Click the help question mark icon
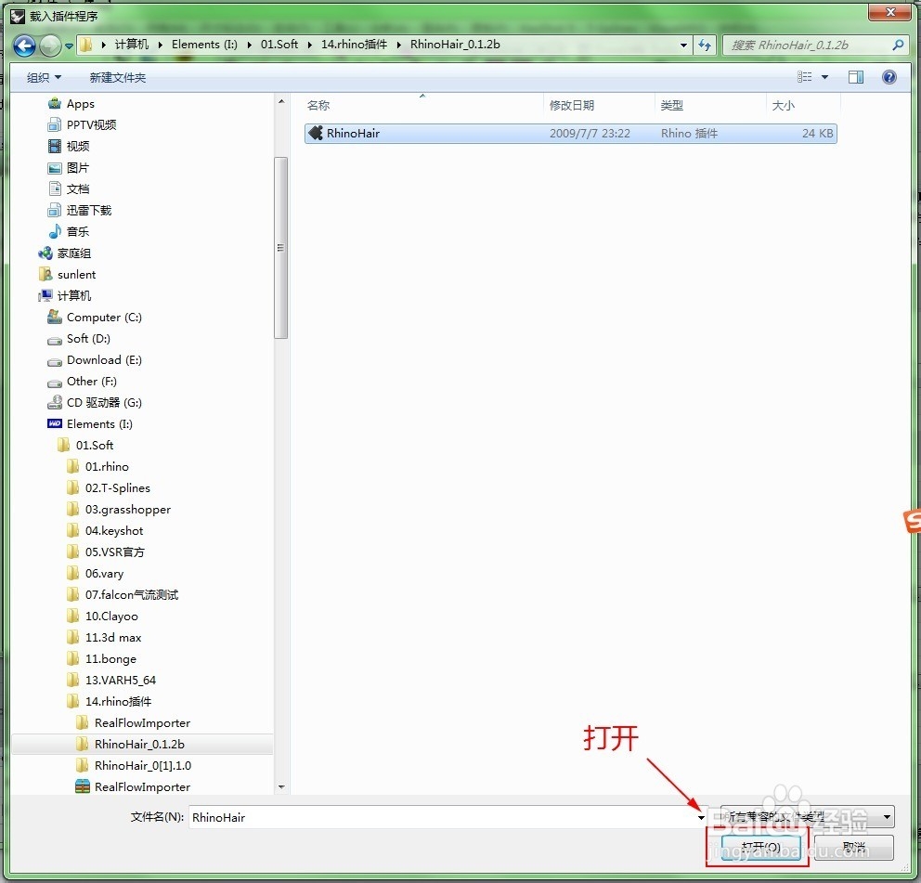921x883 pixels. (x=889, y=77)
